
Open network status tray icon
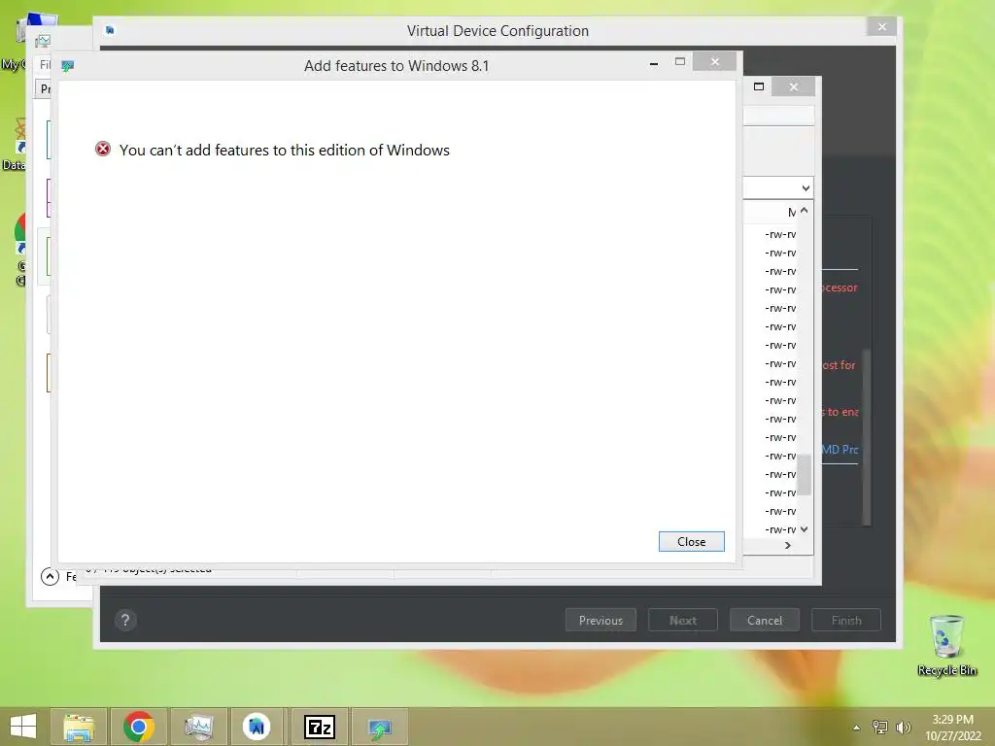click(880, 728)
